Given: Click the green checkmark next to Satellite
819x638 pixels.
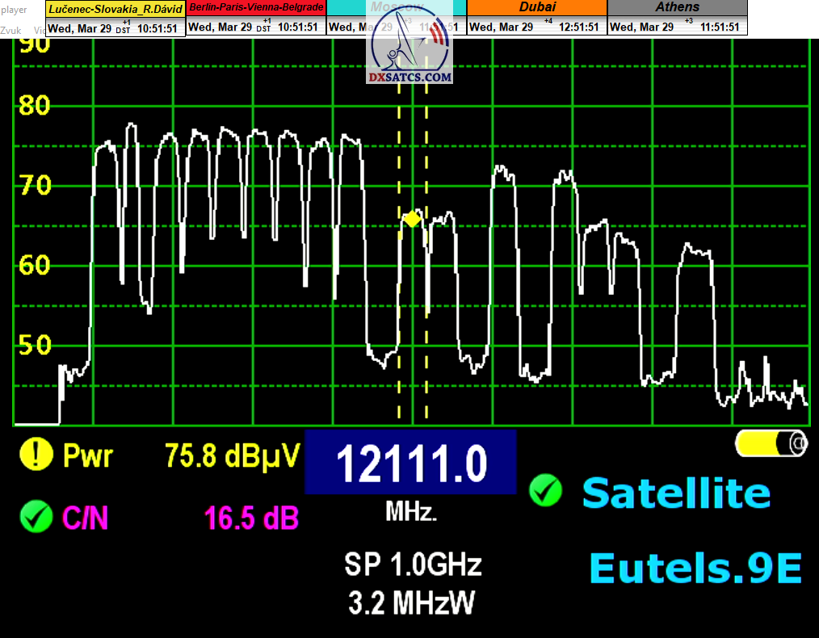Looking at the screenshot, I should (x=546, y=491).
